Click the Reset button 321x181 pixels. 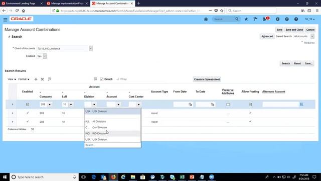pos(297,63)
